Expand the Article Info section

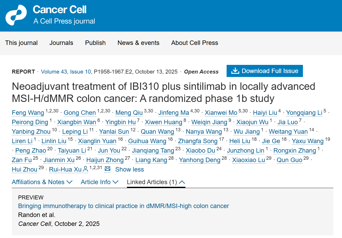point(99,182)
